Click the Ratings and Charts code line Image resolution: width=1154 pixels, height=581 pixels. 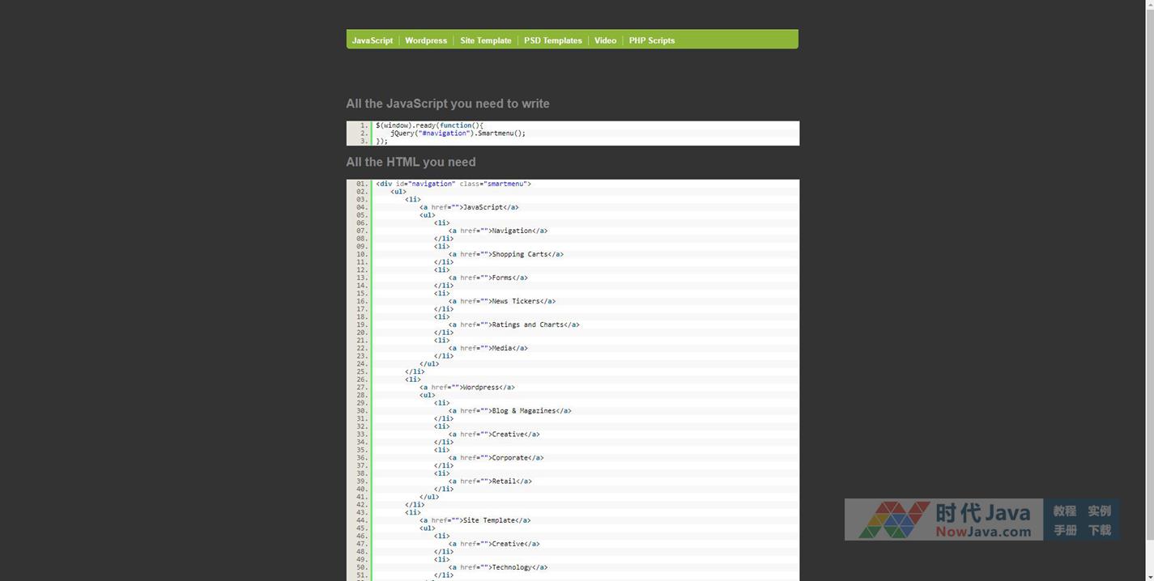pyautogui.click(x=513, y=324)
